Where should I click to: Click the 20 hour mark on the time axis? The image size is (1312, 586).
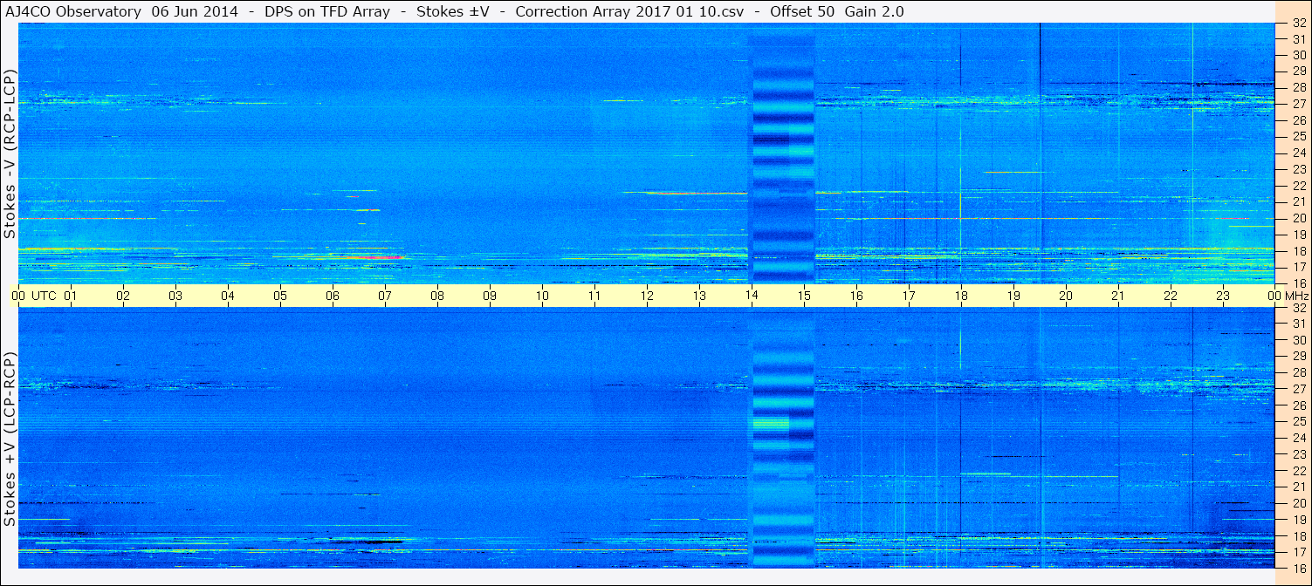(x=1066, y=296)
